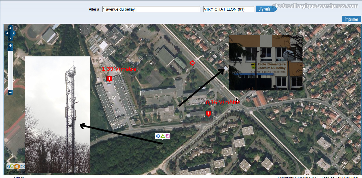362x178 pixels.
Task: Zoom in with the plus button
Action: 10,46
